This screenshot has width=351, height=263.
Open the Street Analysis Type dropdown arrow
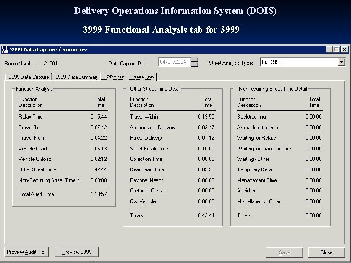tap(341, 62)
